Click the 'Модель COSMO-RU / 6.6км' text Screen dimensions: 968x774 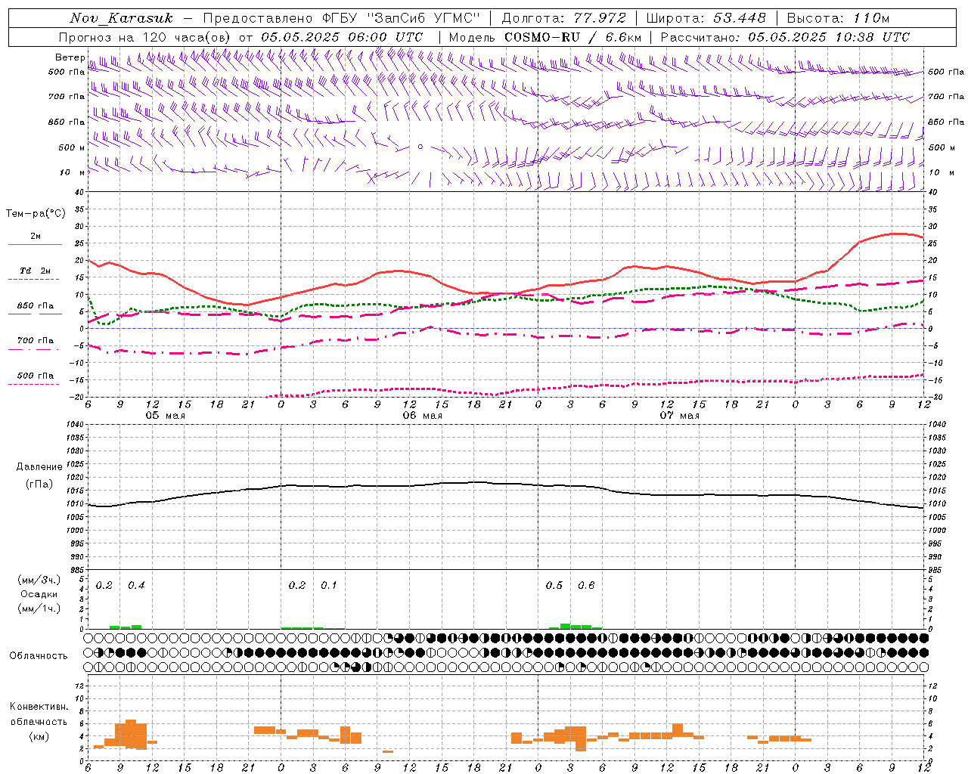(545, 37)
